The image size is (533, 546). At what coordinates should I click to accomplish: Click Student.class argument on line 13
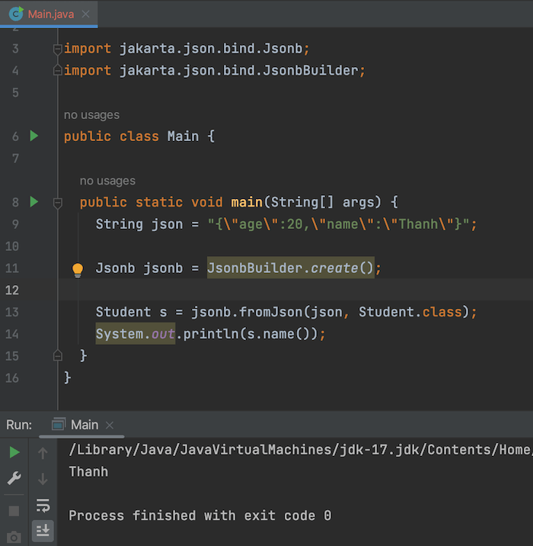[410, 312]
